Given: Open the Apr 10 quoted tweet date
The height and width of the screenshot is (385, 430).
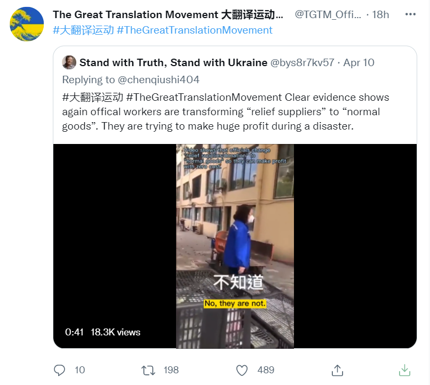Looking at the screenshot, I should tap(359, 63).
